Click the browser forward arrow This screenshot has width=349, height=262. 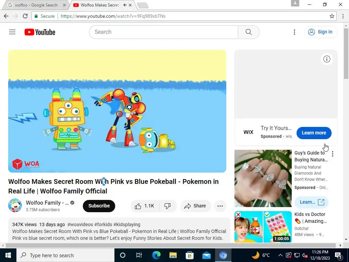(x=16, y=16)
